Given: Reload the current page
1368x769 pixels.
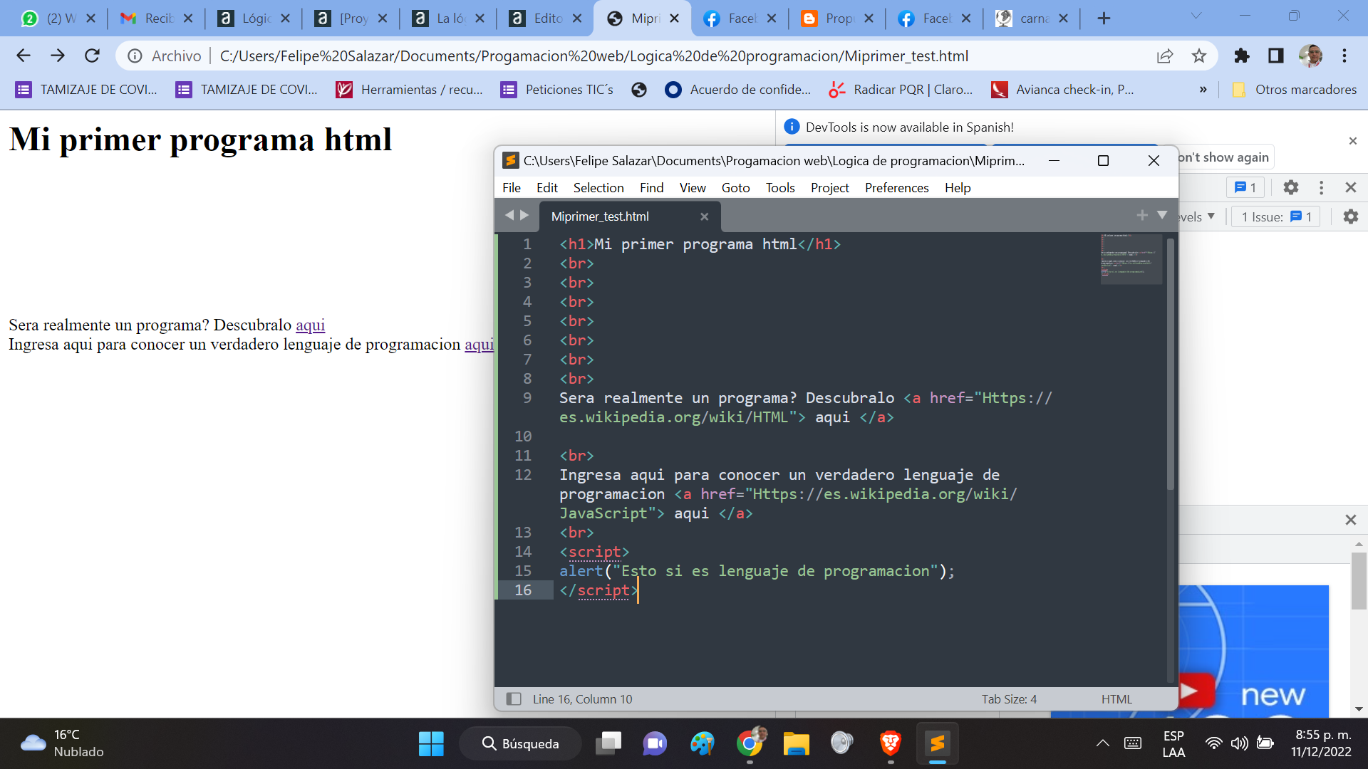Looking at the screenshot, I should tap(92, 56).
